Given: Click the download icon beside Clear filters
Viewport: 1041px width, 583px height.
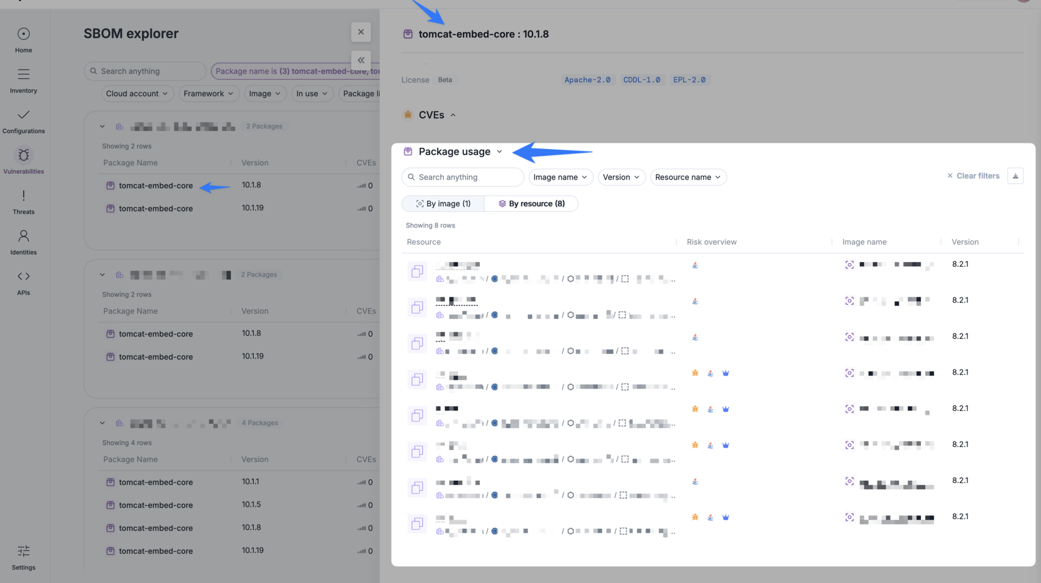Looking at the screenshot, I should (x=1015, y=176).
